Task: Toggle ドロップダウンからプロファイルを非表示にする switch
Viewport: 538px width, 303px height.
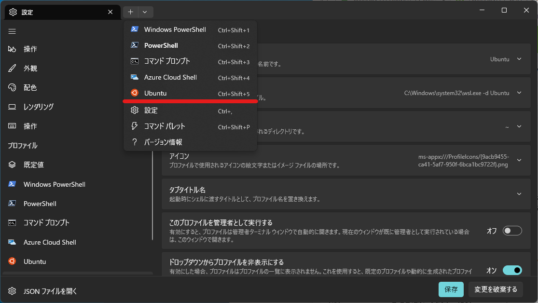Action: (512, 270)
